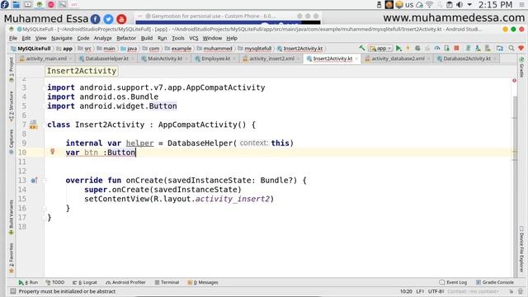Collapse the imports fold marker on line 3
This screenshot has width=528, height=297.
pos(44,87)
